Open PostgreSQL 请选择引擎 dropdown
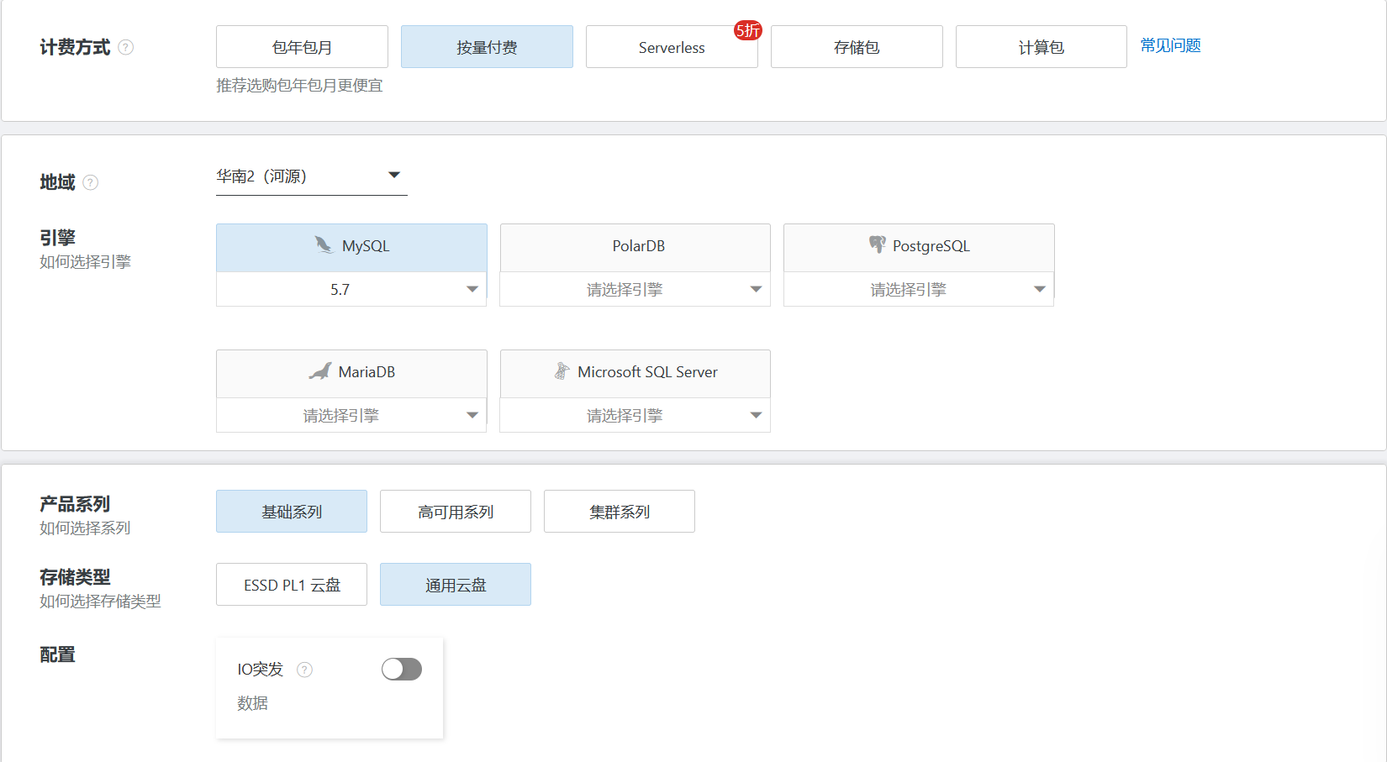Image resolution: width=1387 pixels, height=762 pixels. 919,289
